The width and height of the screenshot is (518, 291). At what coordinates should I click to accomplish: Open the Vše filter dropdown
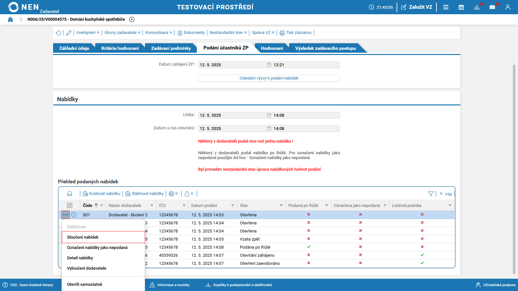[446, 194]
